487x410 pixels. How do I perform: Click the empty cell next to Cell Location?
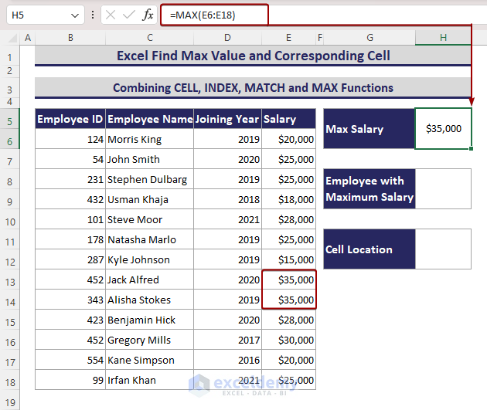point(443,249)
